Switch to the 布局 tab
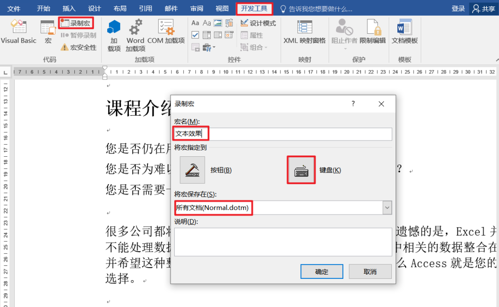 pyautogui.click(x=120, y=9)
